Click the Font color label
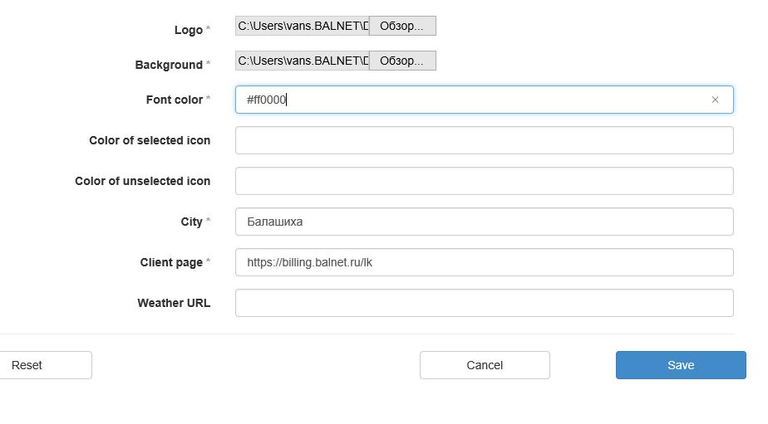Viewport: 768px width, 424px height. tap(175, 100)
